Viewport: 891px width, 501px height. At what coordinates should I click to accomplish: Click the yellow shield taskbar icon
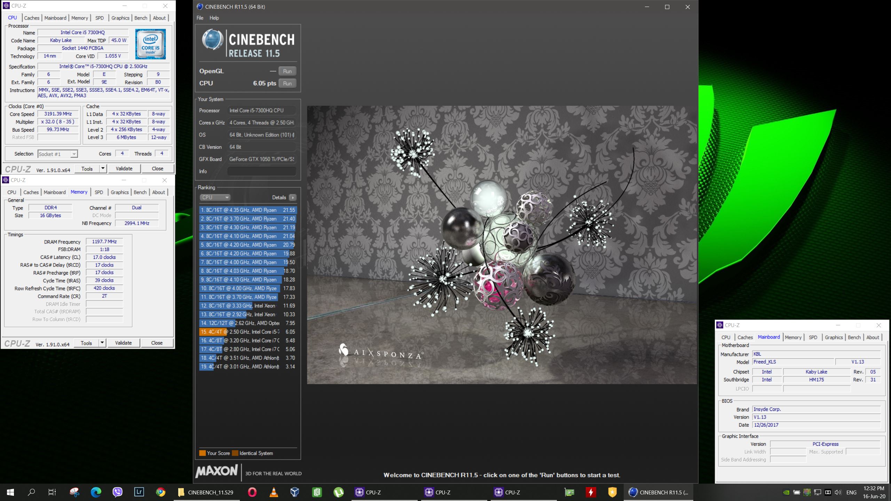pyautogui.click(x=612, y=492)
